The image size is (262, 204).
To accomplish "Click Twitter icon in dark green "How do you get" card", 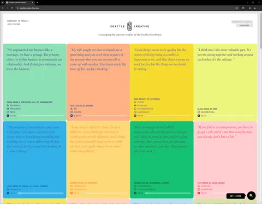I will tap(135, 186).
